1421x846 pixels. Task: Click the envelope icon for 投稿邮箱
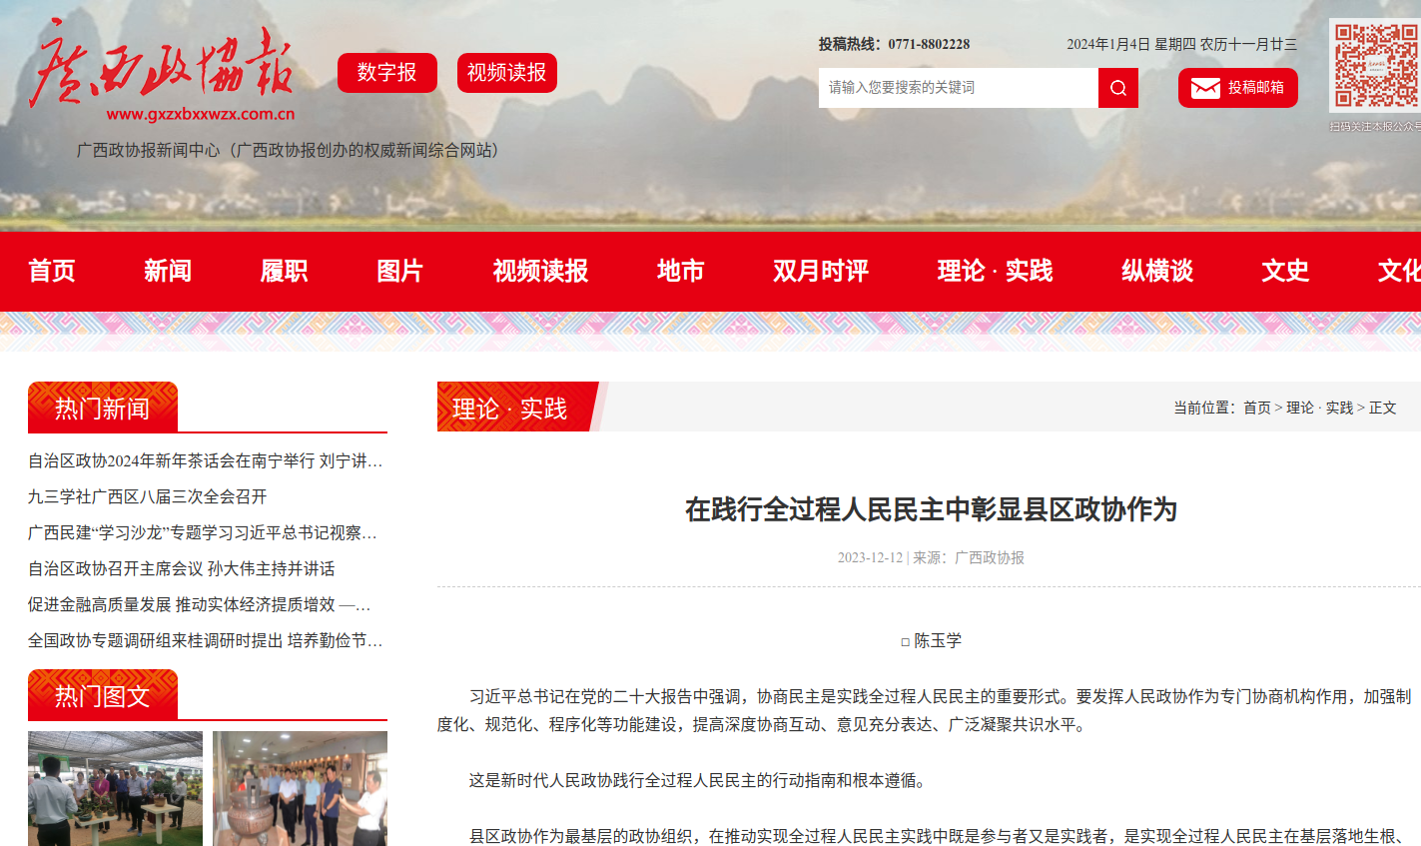click(1205, 88)
